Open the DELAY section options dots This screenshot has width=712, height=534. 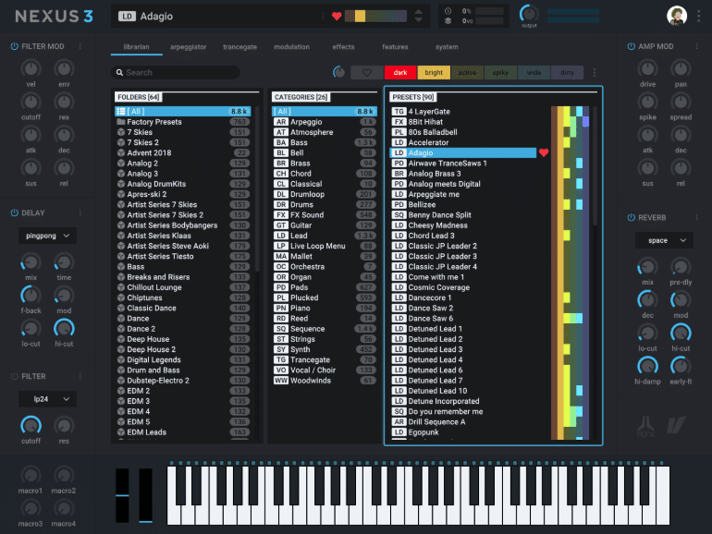point(80,212)
